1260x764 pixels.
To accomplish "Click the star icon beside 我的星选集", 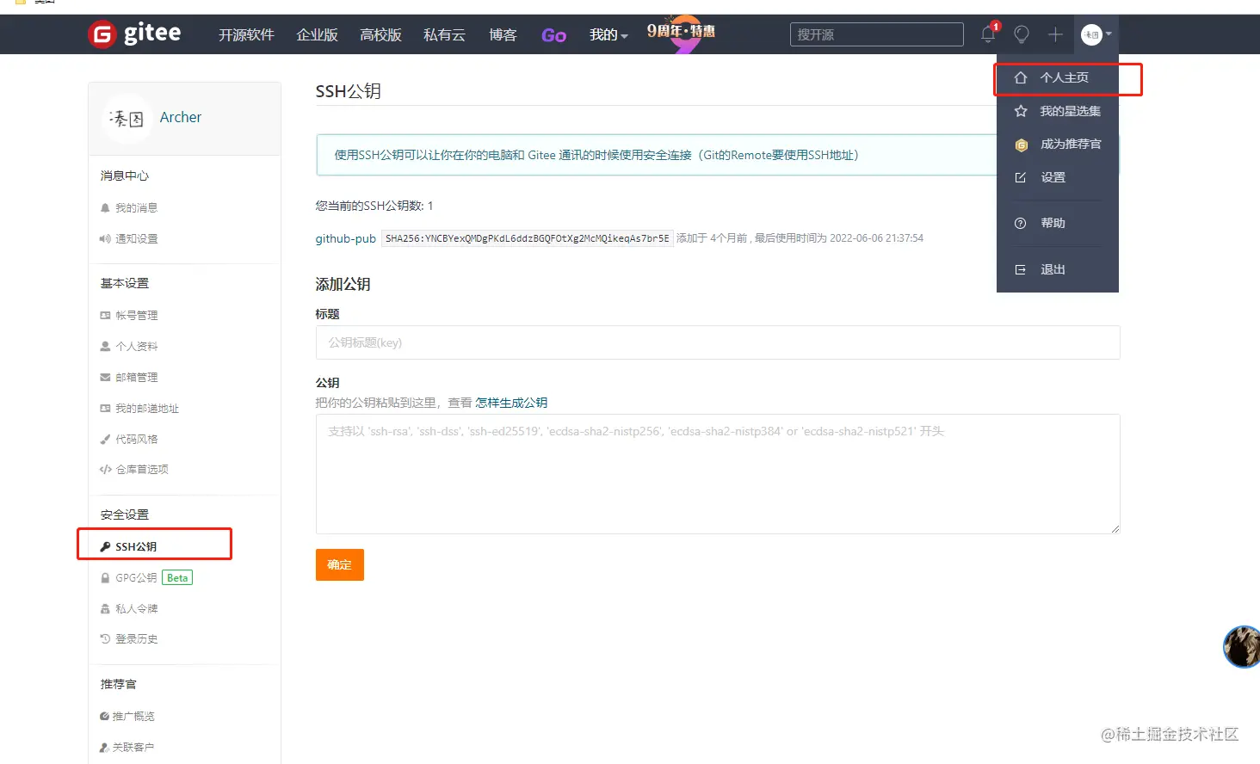I will 1021,111.
